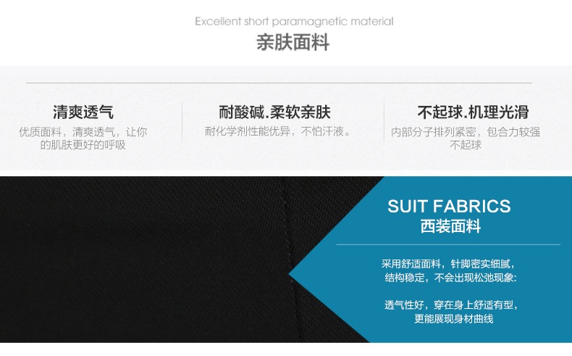Click text 结构稳定，不会出现松弛现象
This screenshot has height=356, width=572.
(x=450, y=278)
